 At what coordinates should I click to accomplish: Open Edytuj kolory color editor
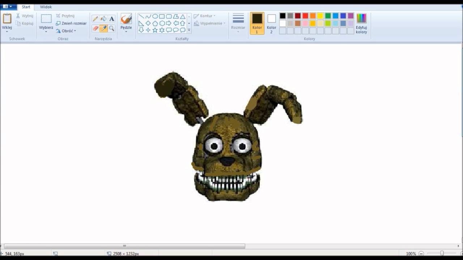pyautogui.click(x=361, y=23)
